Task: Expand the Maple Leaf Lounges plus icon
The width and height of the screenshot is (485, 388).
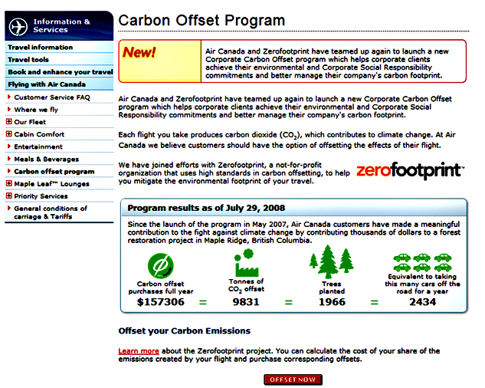Action: (x=9, y=183)
